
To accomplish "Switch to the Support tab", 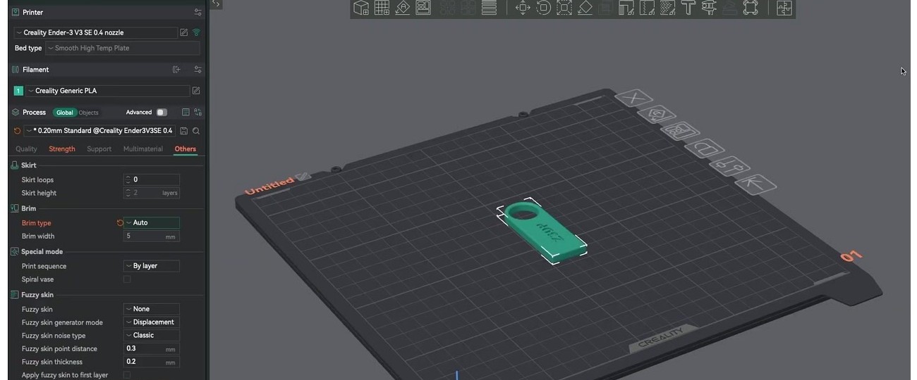I will pyautogui.click(x=99, y=149).
